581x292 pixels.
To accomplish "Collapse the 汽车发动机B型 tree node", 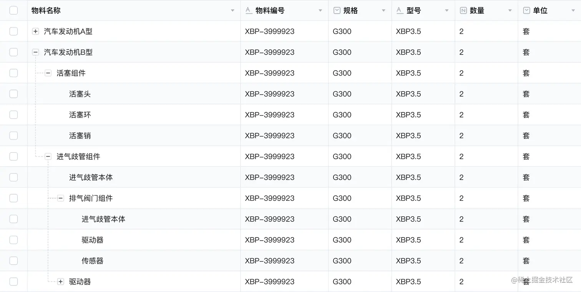I will coord(35,52).
